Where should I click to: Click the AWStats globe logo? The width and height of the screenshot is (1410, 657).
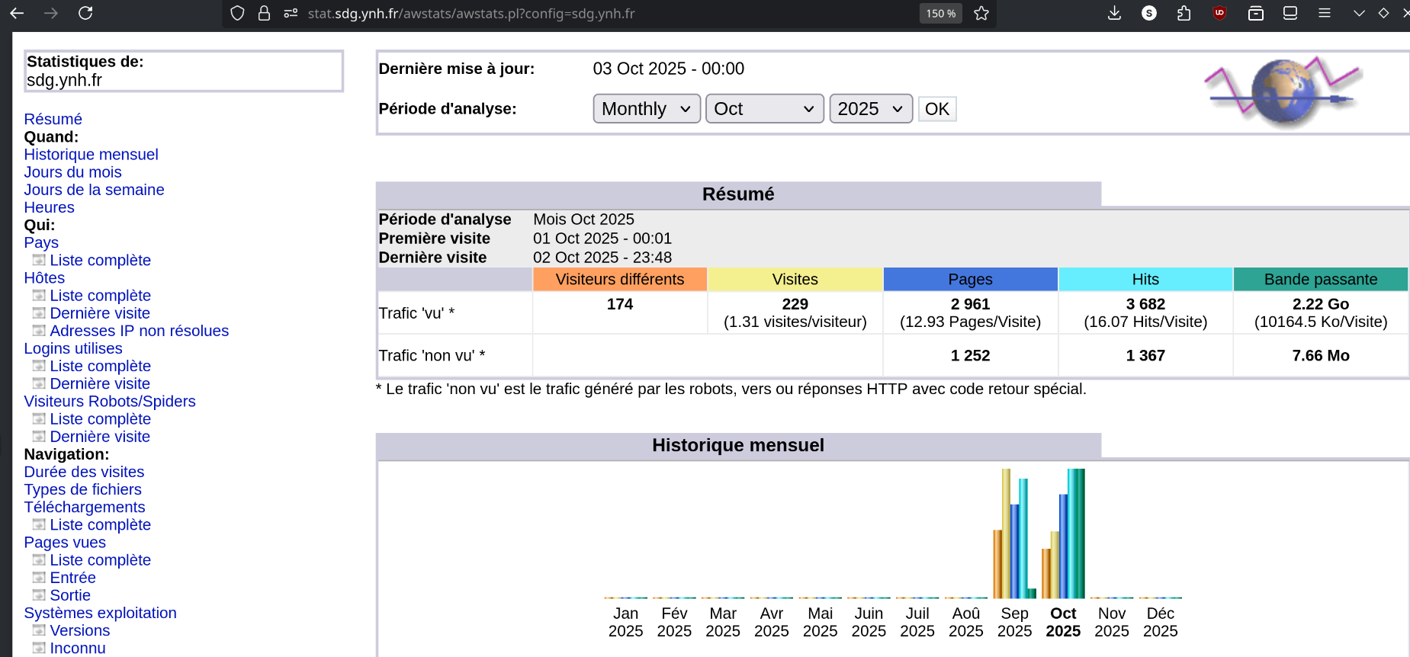coord(1283,91)
